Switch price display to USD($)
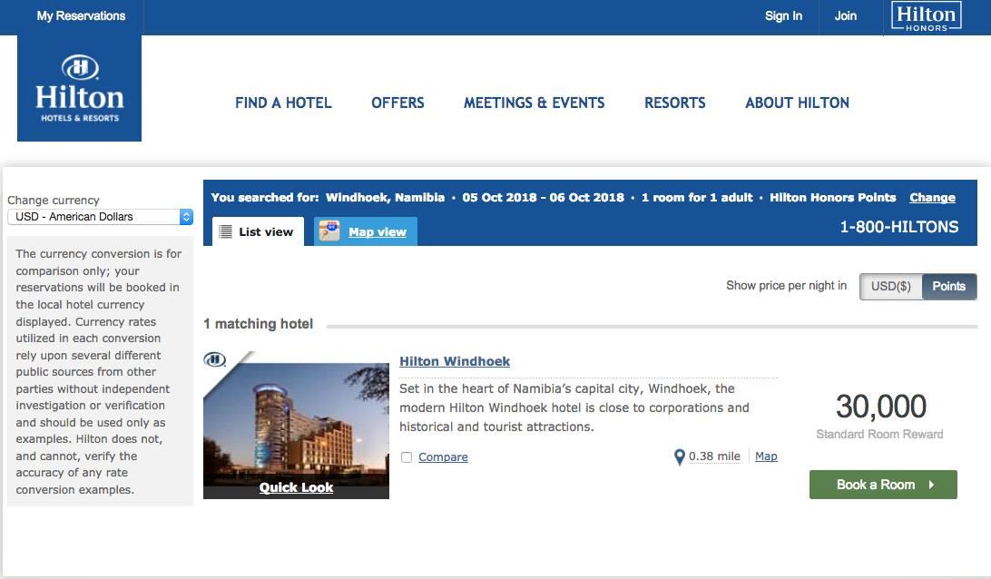 click(890, 286)
